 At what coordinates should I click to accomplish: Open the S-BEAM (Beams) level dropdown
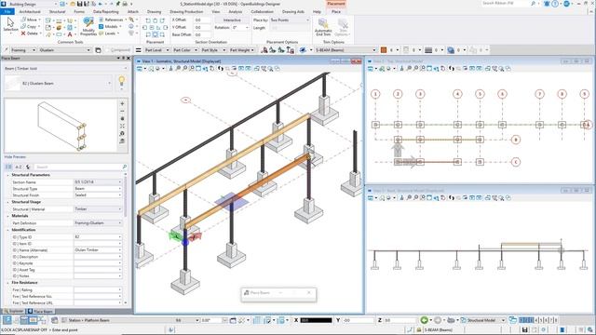345,50
